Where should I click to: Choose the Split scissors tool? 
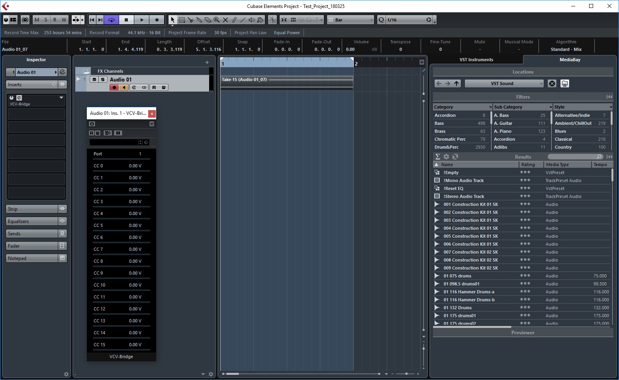click(190, 20)
